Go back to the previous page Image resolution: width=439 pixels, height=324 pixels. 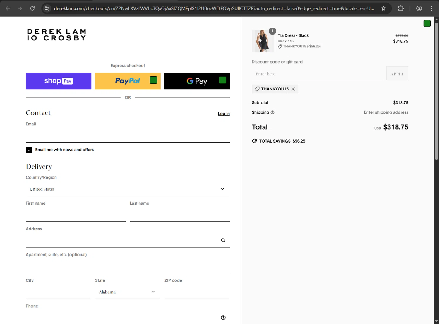tap(8, 8)
